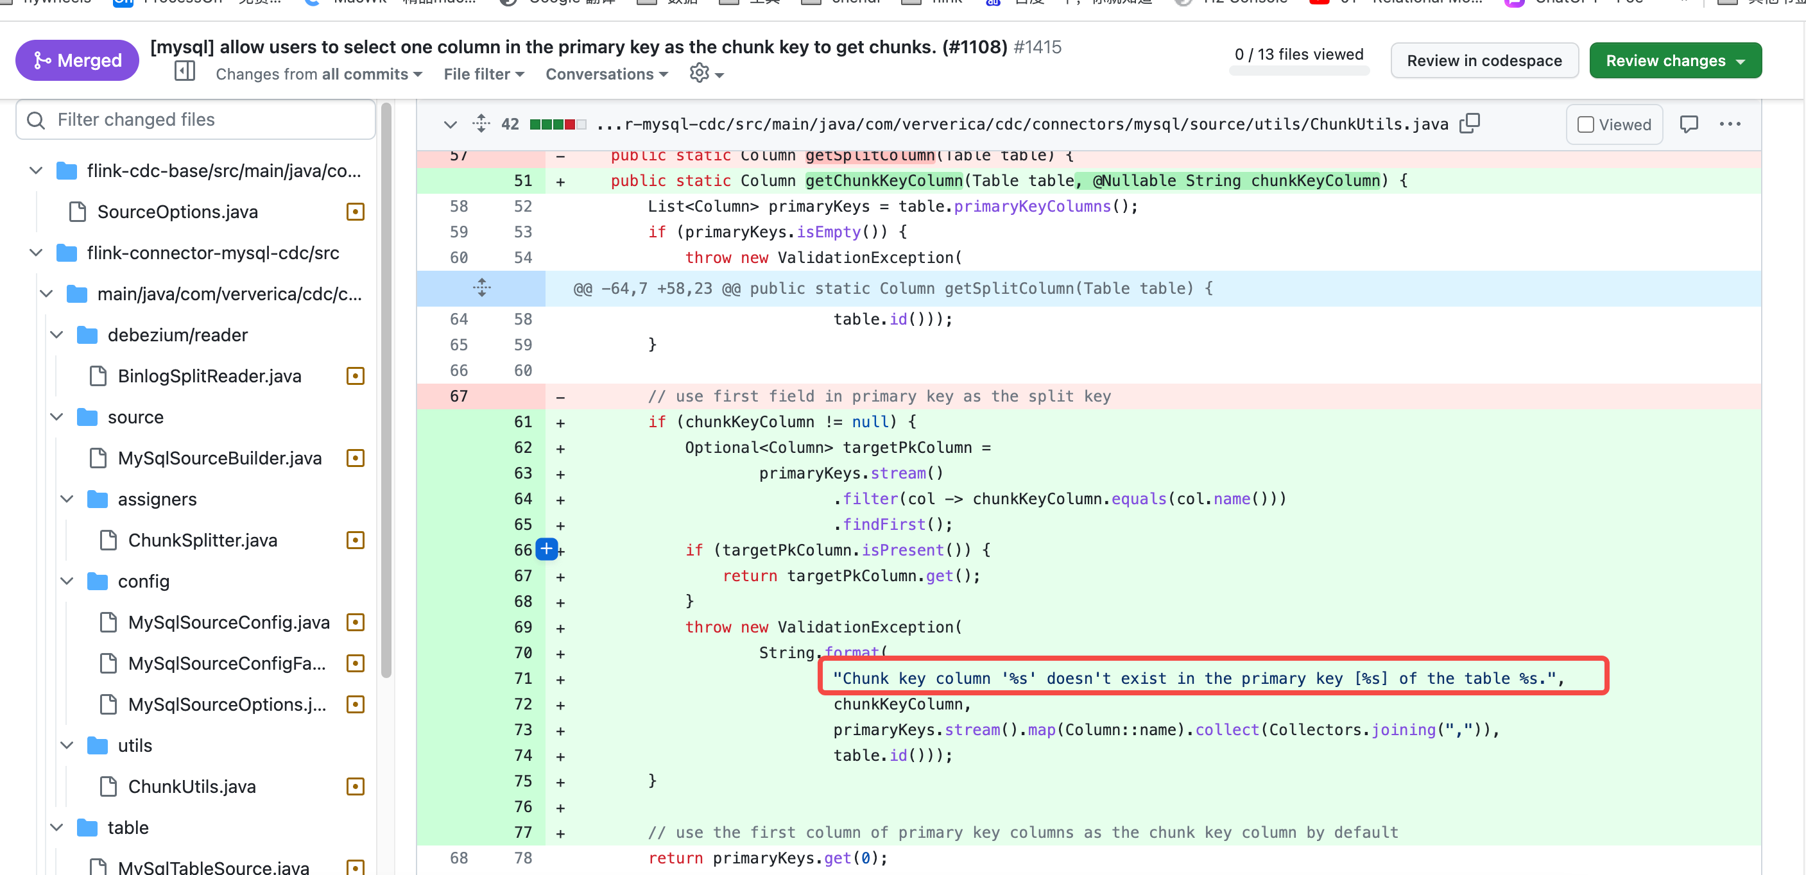Click the comment icon on ChunkUtils.java header
The image size is (1806, 875).
1689,124
